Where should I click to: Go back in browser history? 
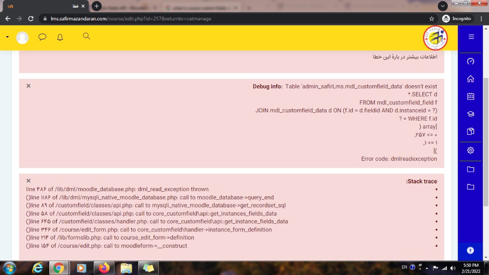click(x=8, y=19)
